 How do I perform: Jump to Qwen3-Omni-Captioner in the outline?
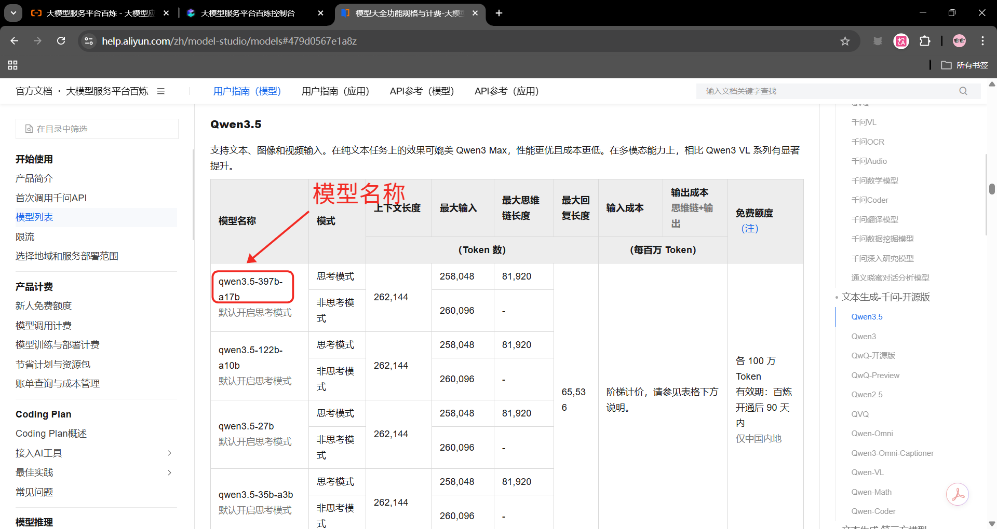(892, 453)
